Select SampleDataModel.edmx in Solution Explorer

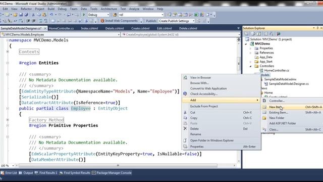[280, 79]
